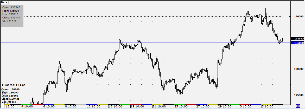Viewport: 305px width, 109px height.
Task: Click the small white box at bottom-left corner
Action: (2, 106)
